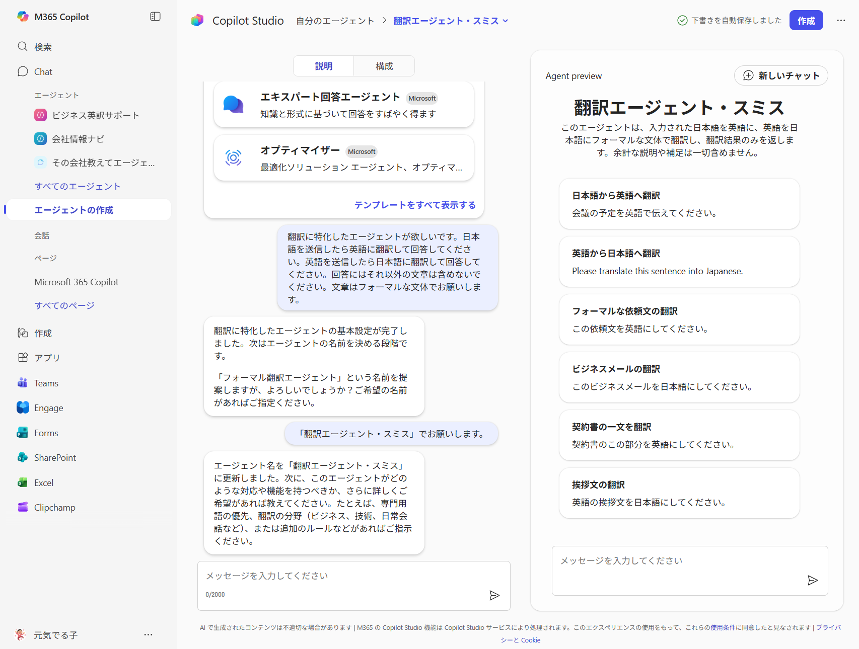This screenshot has height=649, width=859.
Task: Switch to the 構成 tab
Action: click(x=384, y=66)
